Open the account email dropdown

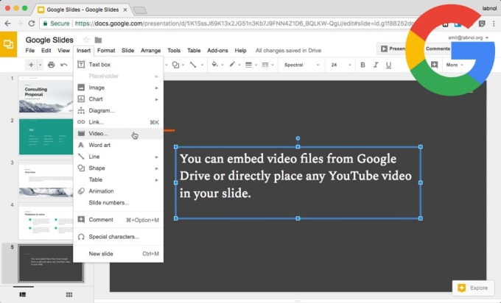[468, 38]
